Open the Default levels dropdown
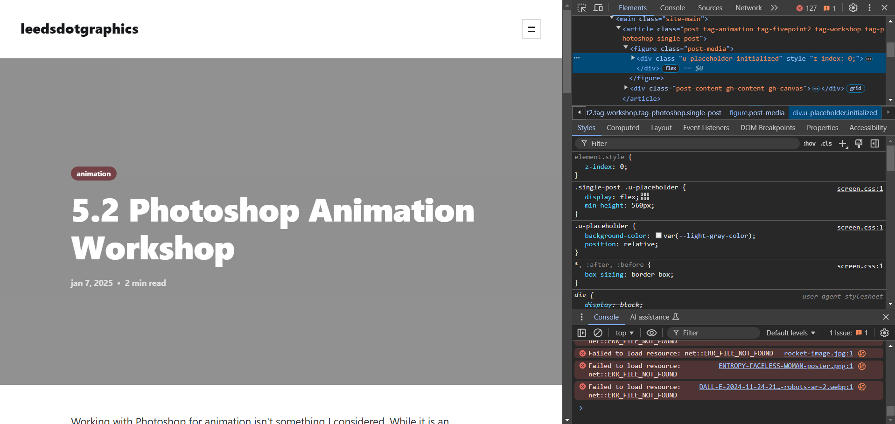 (790, 333)
